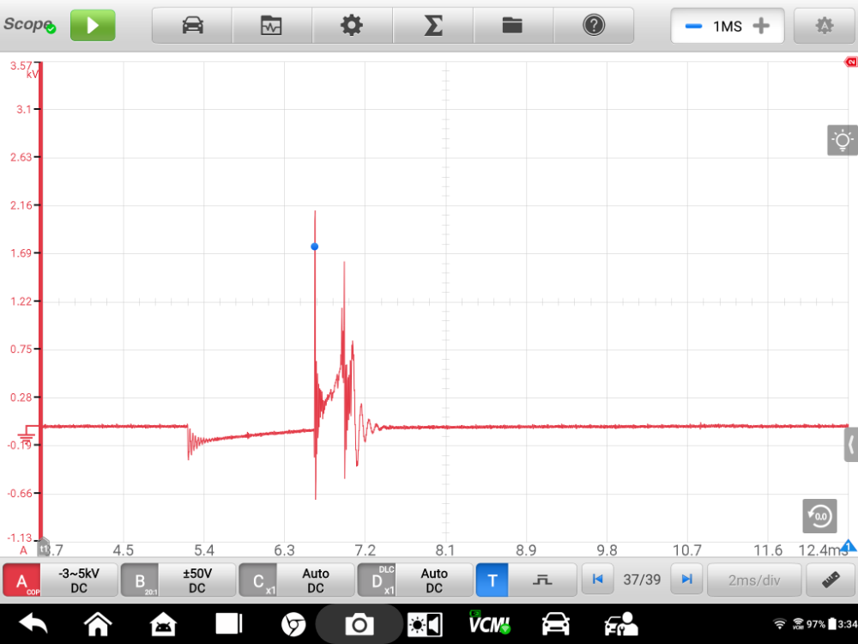
Task: Tap the ruler measurement icon
Action: pyautogui.click(x=830, y=580)
